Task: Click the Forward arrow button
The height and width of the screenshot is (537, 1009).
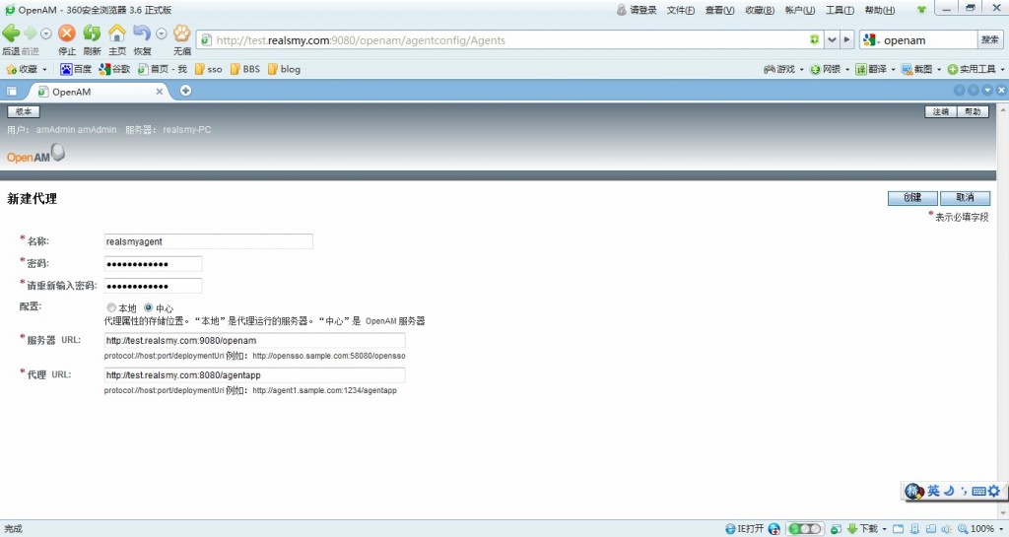Action: click(x=30, y=33)
